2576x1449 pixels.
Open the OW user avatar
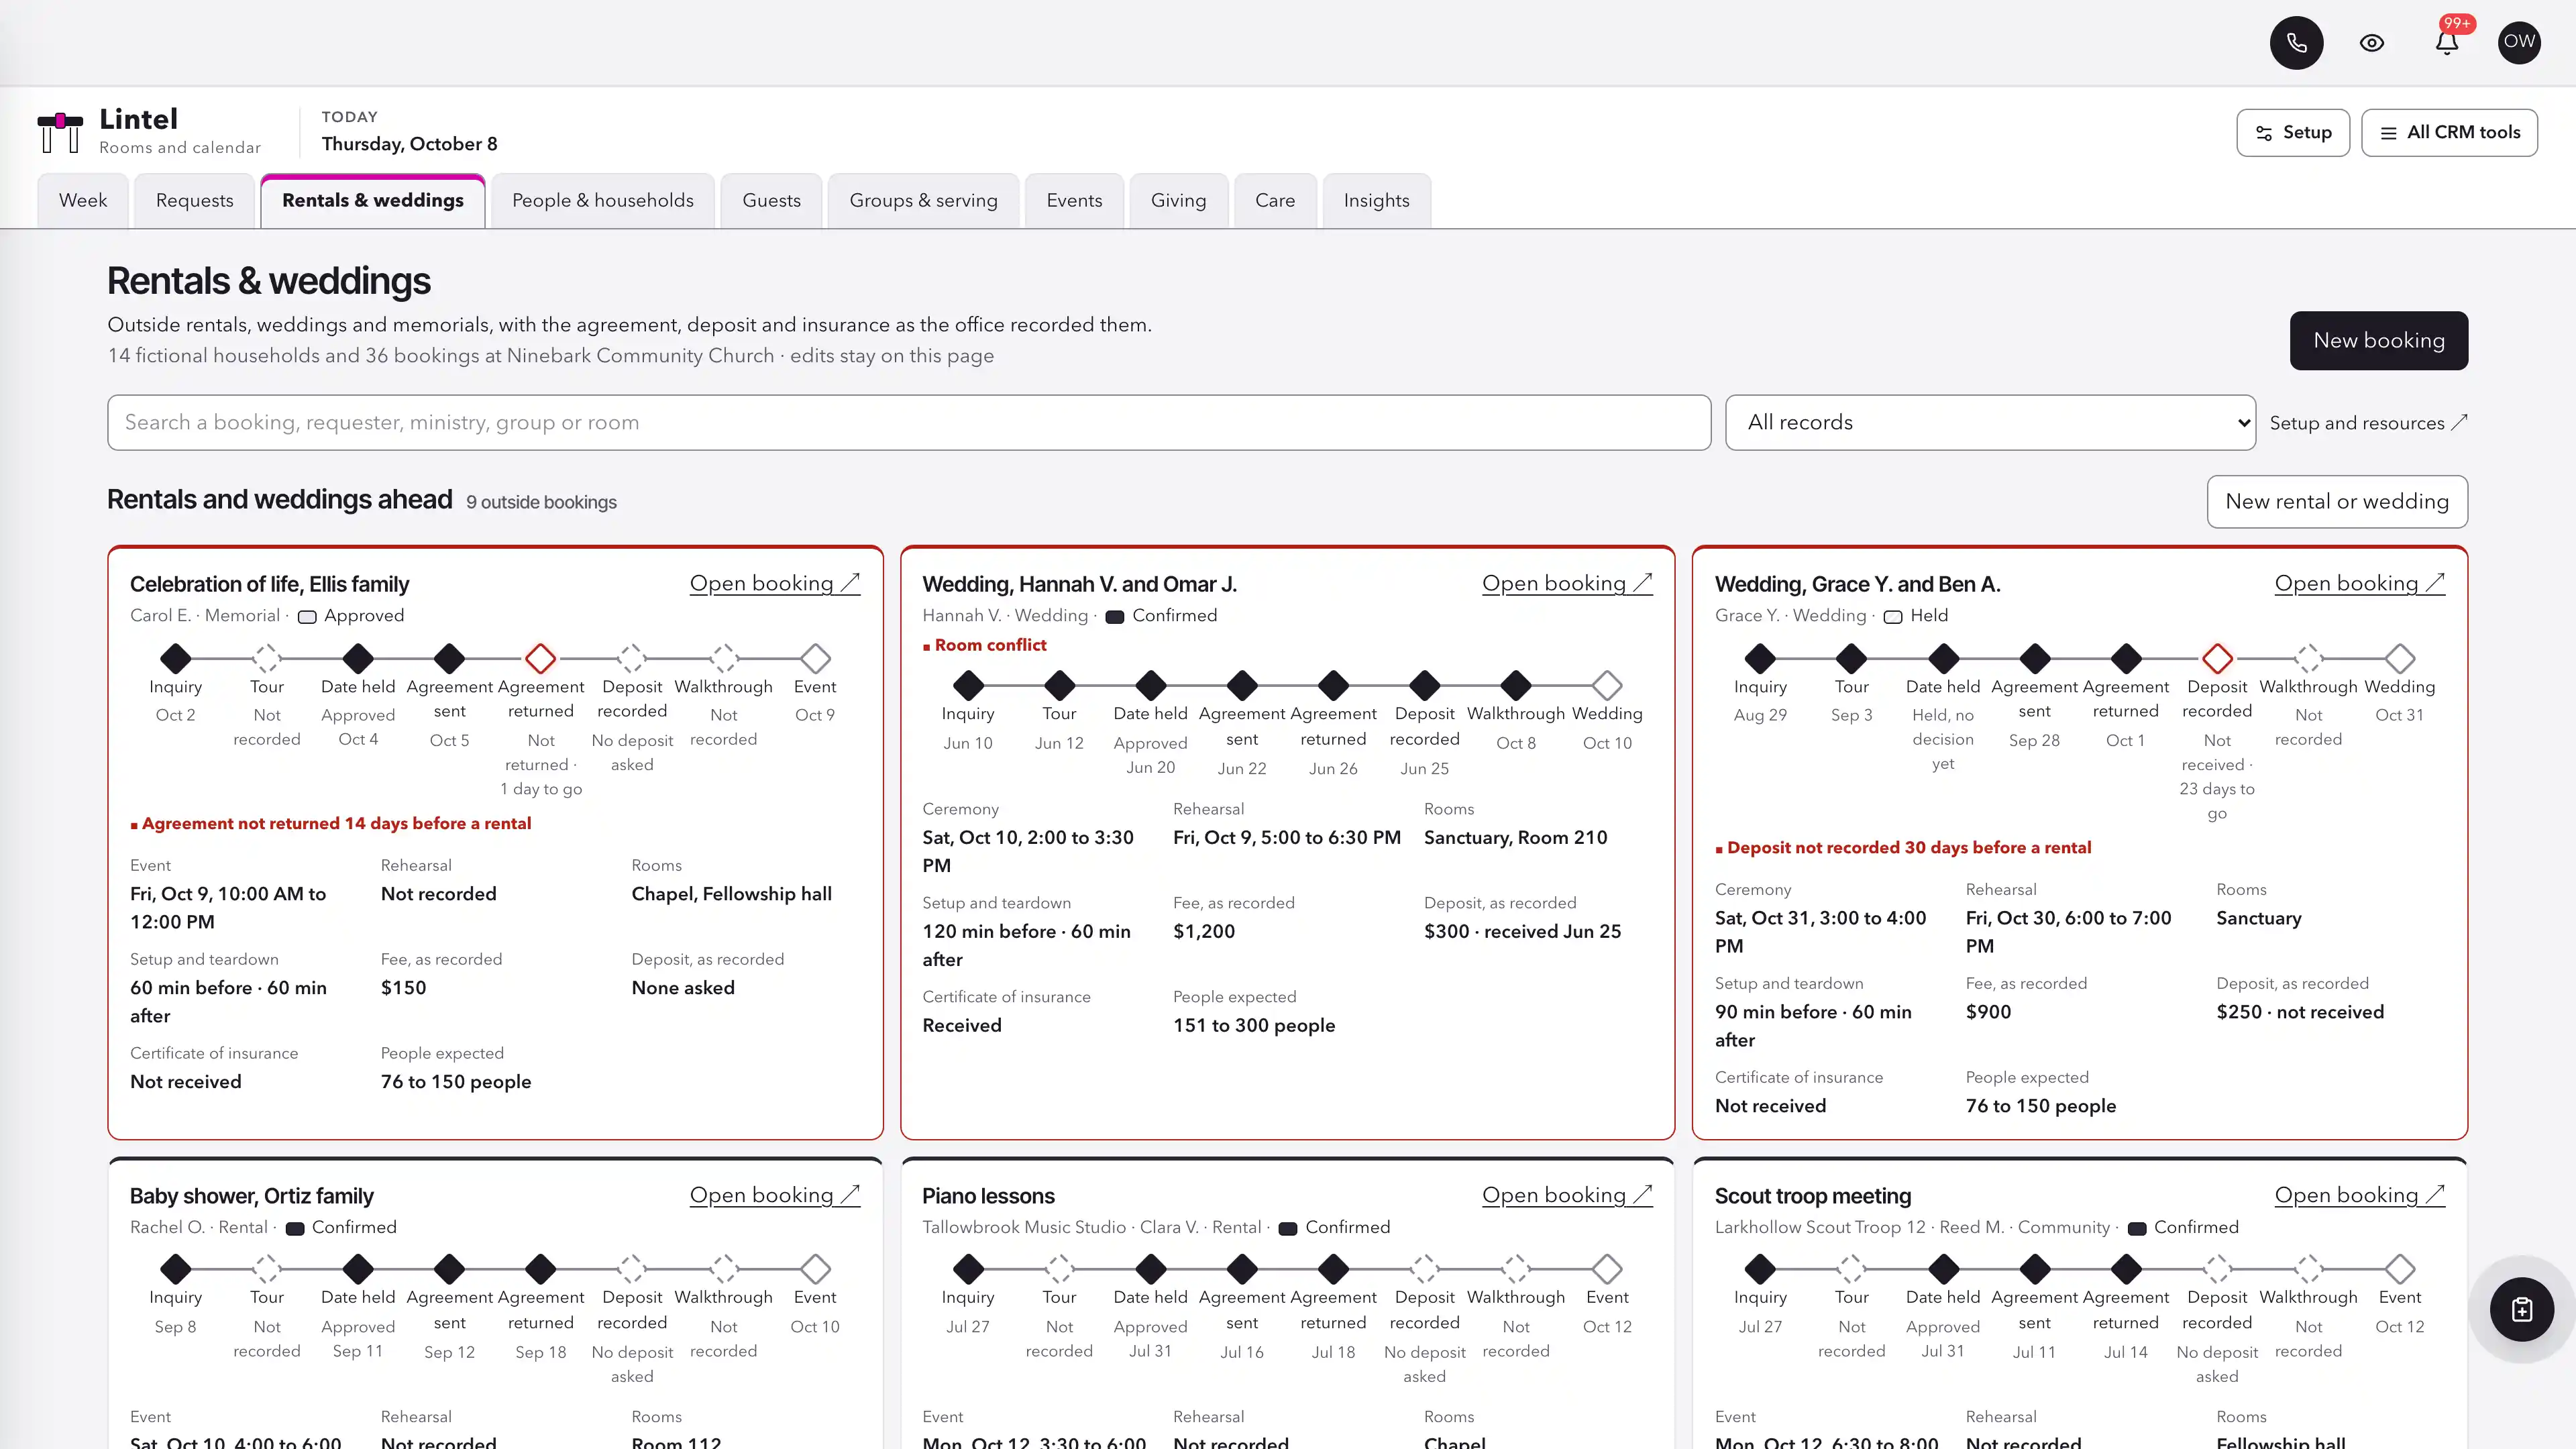pos(2519,43)
